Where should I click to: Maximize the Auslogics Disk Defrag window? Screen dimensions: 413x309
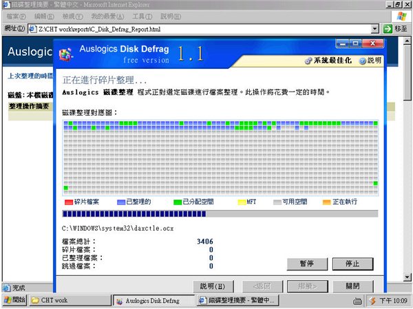coord(356,44)
